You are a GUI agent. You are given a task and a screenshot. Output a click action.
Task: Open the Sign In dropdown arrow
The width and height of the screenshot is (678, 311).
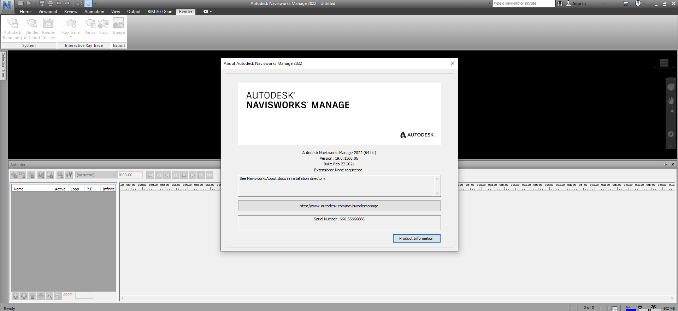(604, 3)
